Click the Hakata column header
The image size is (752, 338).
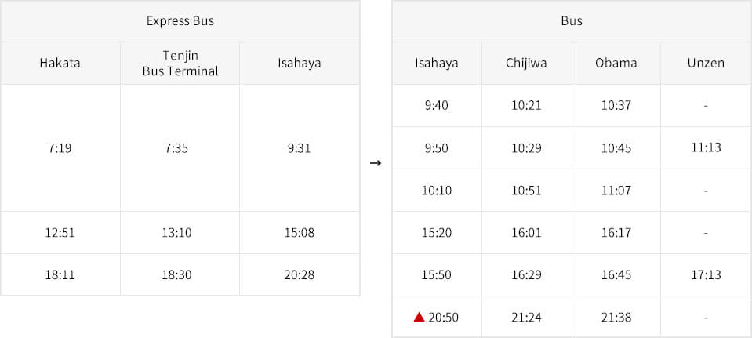60,64
